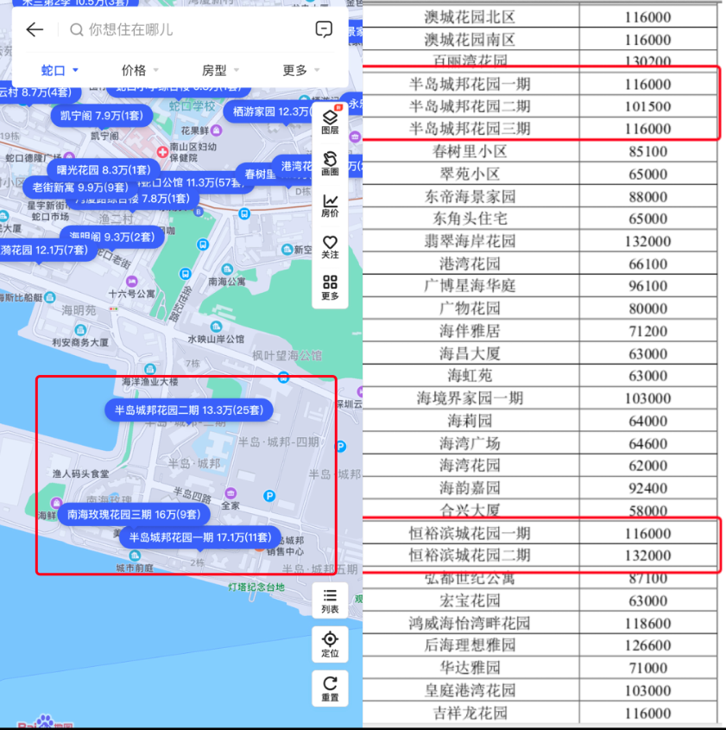The width and height of the screenshot is (726, 730).
Task: Expand the 更多 filter dropdown
Action: tap(301, 70)
